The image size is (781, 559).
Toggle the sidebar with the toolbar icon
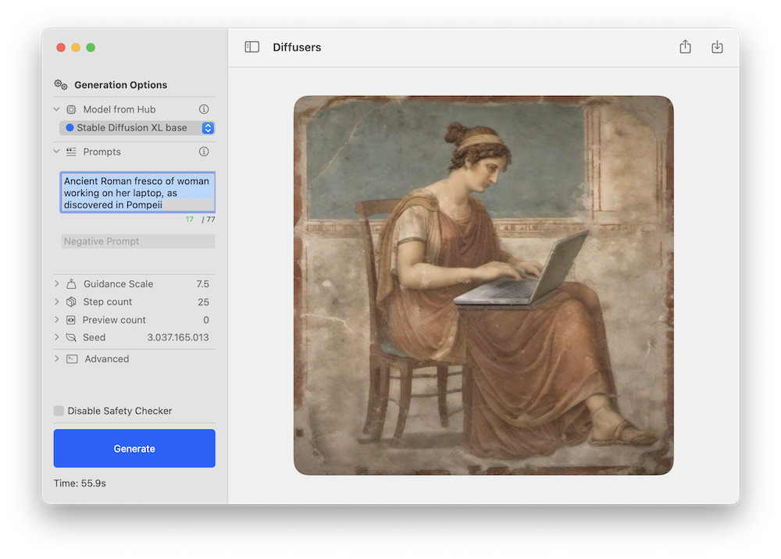coord(251,47)
